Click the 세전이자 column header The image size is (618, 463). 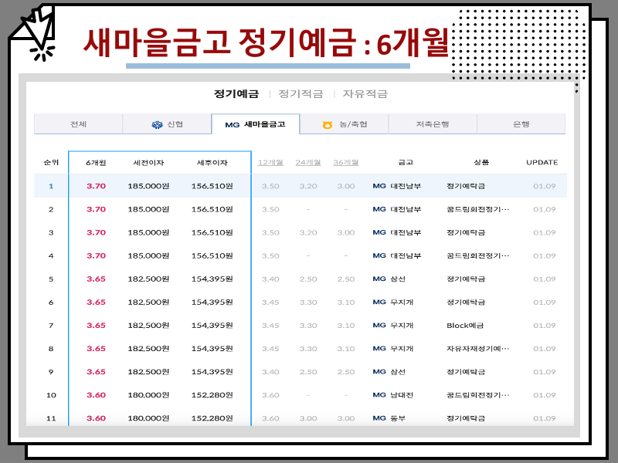[x=148, y=163]
